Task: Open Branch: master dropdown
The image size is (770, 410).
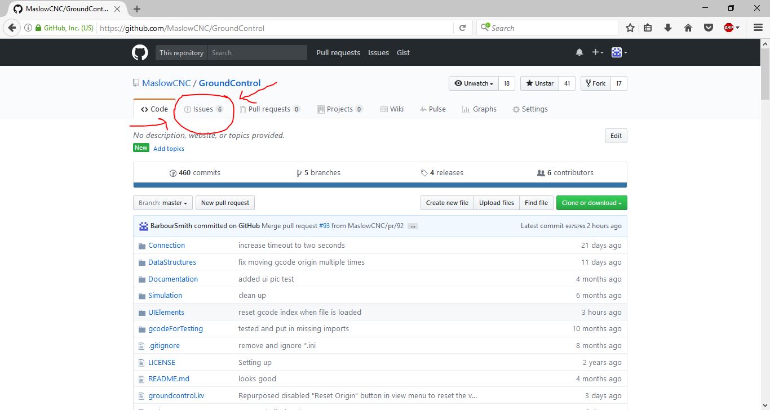Action: (x=163, y=203)
